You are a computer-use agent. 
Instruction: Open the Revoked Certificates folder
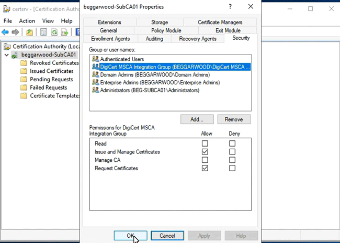(51, 63)
